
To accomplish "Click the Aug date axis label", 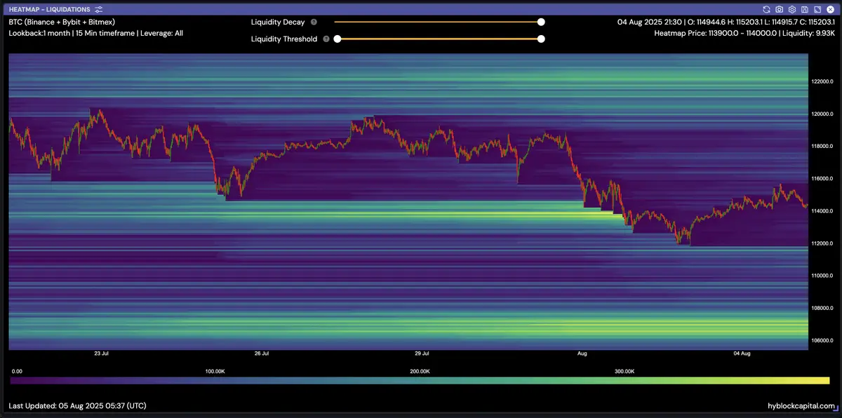I will (582, 353).
